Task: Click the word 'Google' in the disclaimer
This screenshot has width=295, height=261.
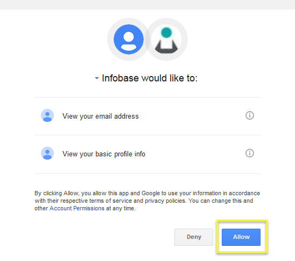Action: click(x=151, y=193)
